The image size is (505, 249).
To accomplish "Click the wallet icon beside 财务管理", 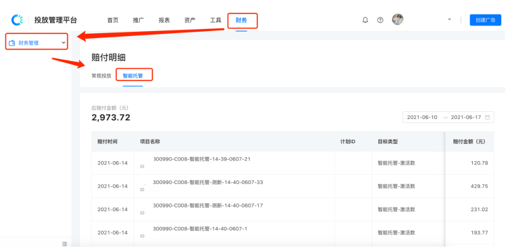I will (11, 41).
